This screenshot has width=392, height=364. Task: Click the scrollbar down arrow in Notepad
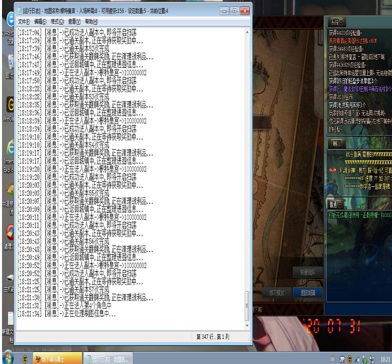click(247, 325)
